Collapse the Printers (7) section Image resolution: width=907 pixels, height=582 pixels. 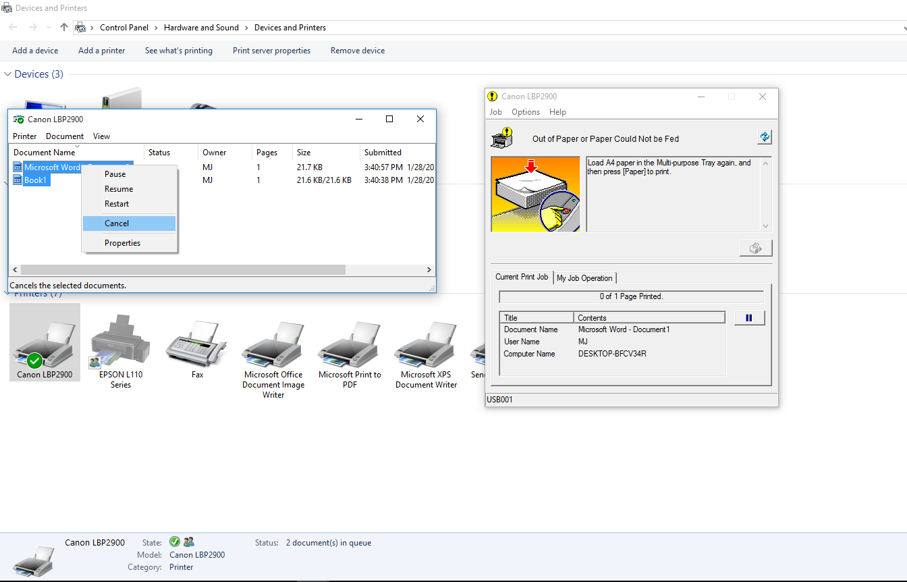[x=7, y=292]
